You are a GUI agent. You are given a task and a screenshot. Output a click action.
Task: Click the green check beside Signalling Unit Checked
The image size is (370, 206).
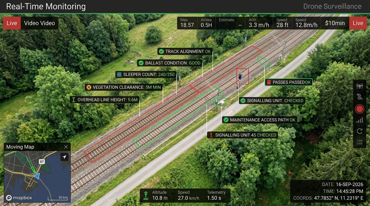(243, 101)
